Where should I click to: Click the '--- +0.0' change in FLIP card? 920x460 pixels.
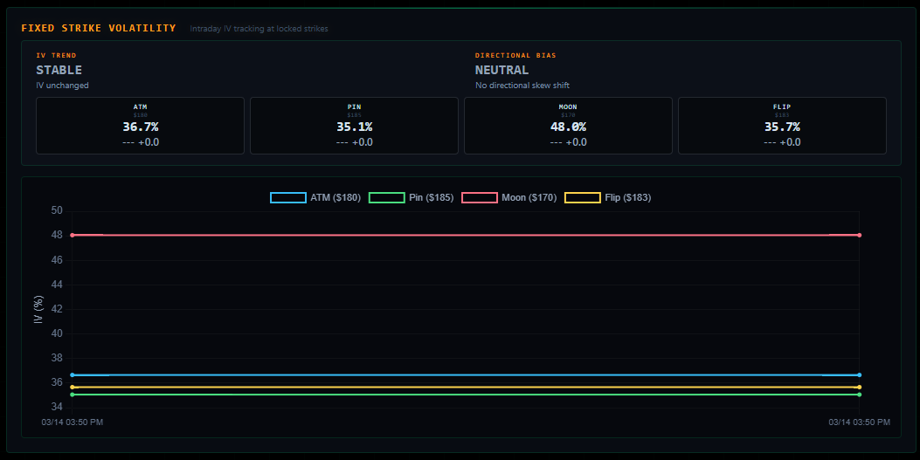(x=782, y=141)
